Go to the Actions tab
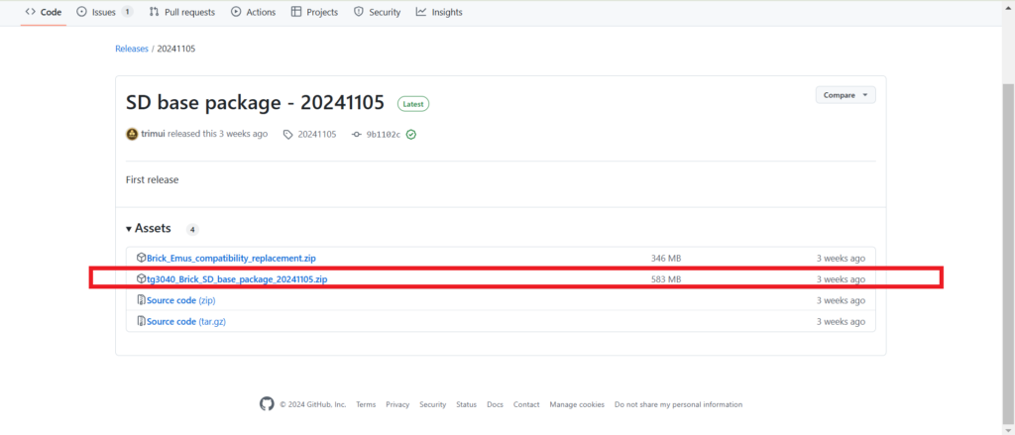1015x435 pixels. (253, 12)
